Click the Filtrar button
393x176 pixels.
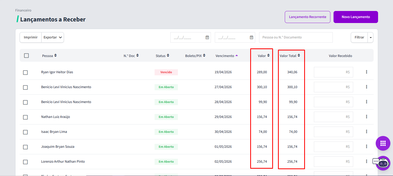pos(359,37)
